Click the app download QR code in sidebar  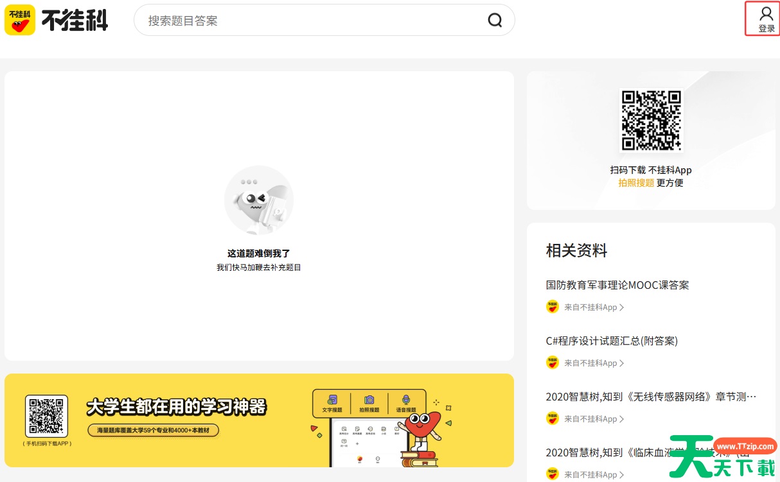pos(651,120)
